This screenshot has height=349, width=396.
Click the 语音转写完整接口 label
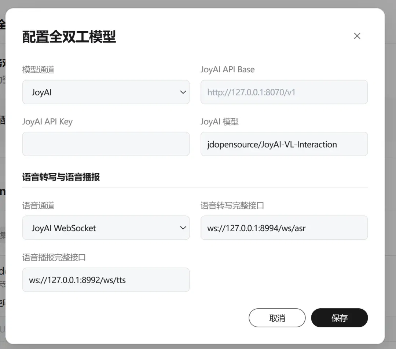[232, 206]
